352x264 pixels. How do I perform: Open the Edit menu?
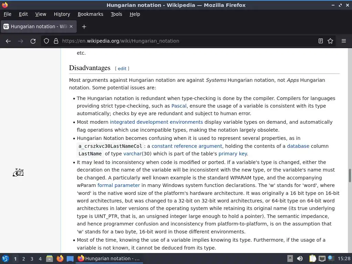coord(23,14)
